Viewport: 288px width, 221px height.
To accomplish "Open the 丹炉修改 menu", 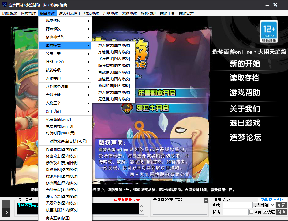I will 110,13.
